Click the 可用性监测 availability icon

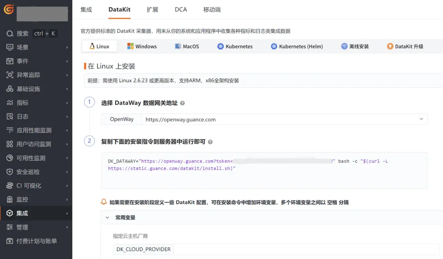(10, 158)
